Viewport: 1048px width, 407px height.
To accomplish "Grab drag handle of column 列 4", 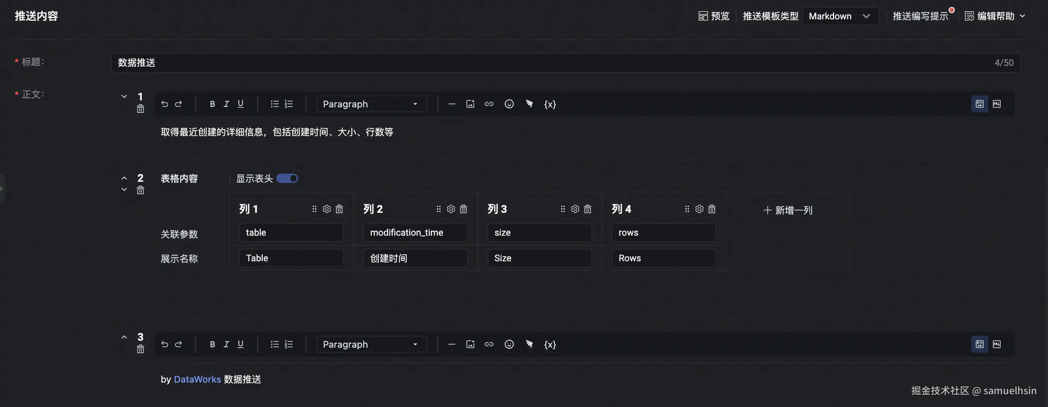I will click(x=687, y=209).
